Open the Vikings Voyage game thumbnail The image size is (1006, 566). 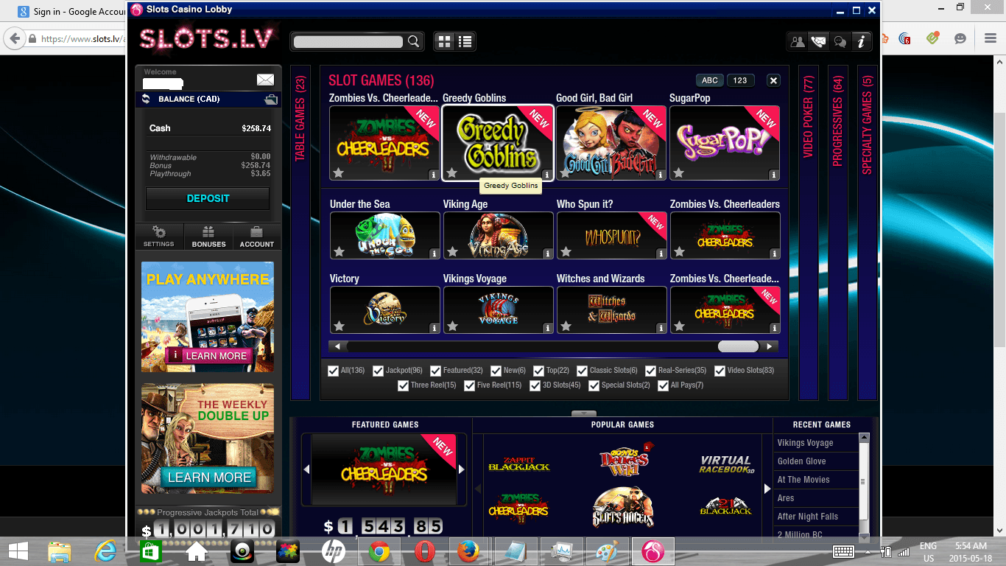pos(499,310)
